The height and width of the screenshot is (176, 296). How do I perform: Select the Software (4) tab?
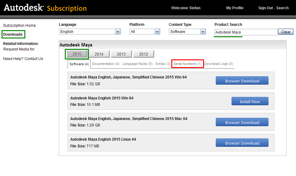pos(79,64)
